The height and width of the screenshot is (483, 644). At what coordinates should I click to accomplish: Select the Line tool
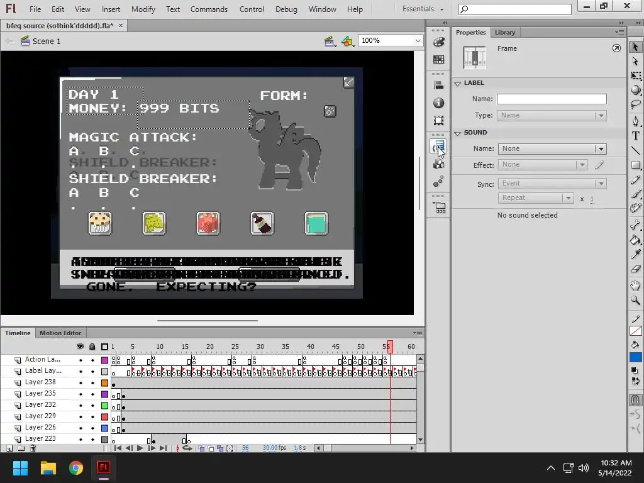(635, 150)
